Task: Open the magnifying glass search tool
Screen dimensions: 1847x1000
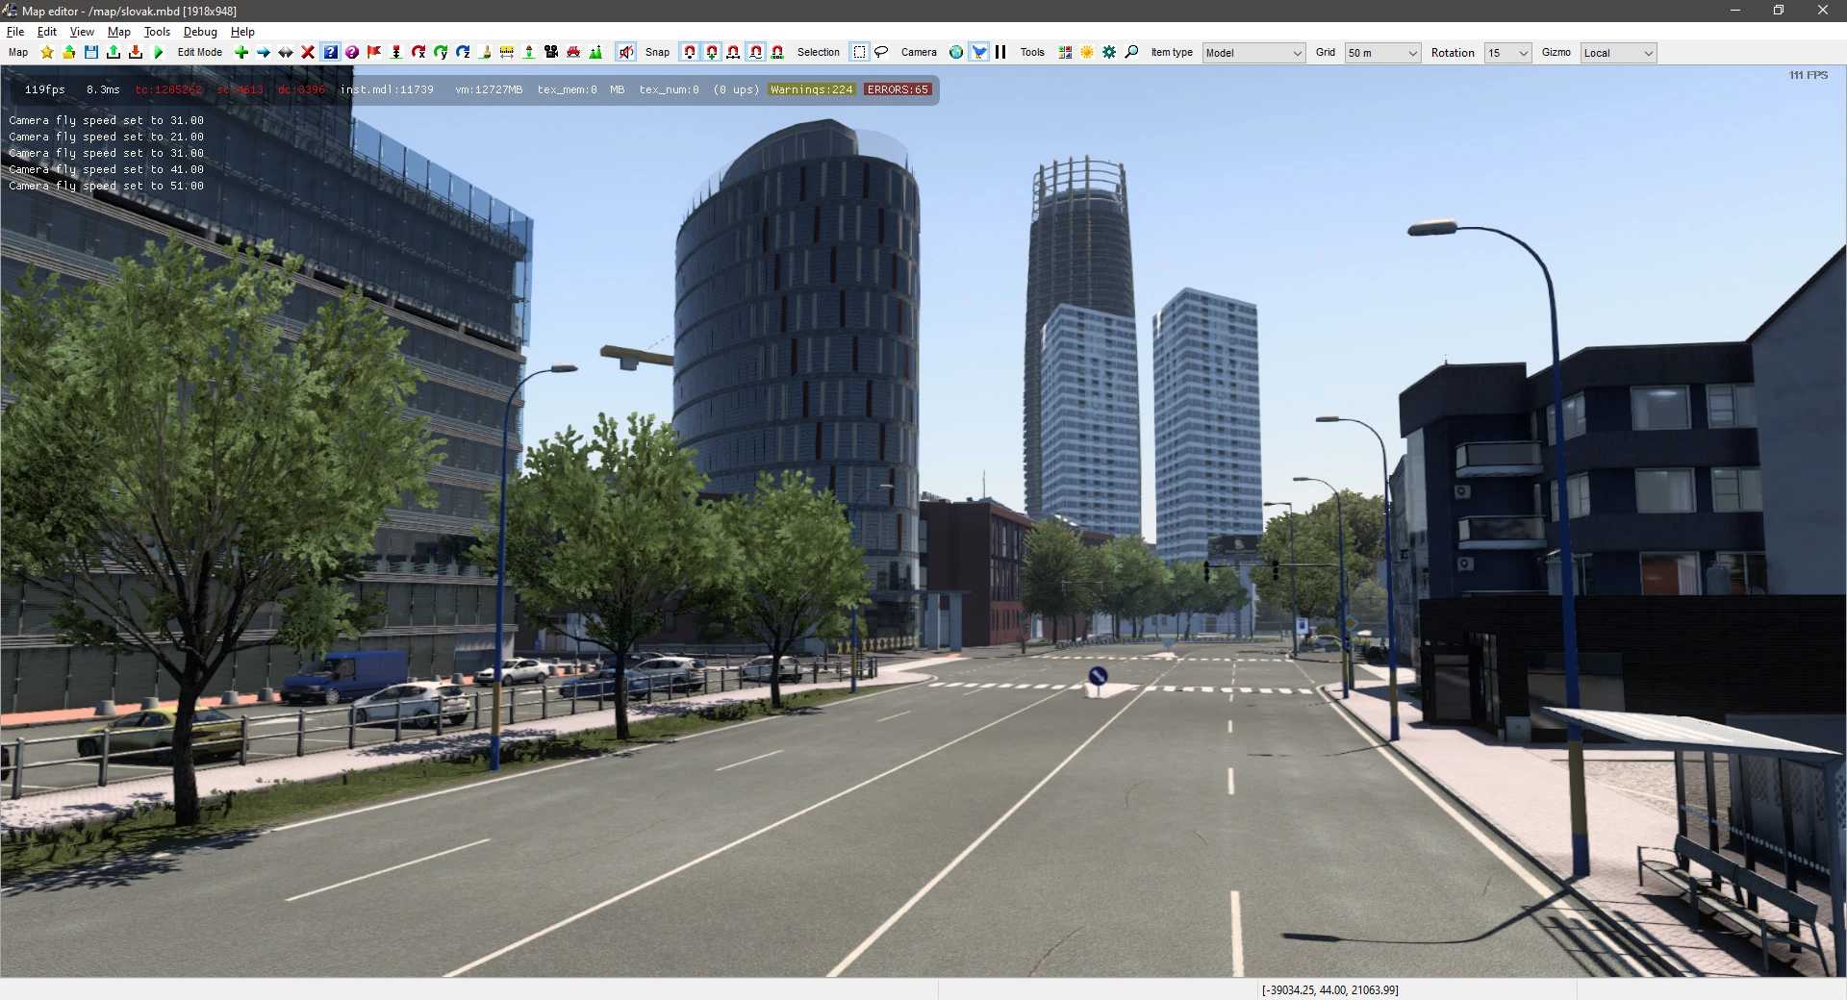Action: pyautogui.click(x=1131, y=53)
